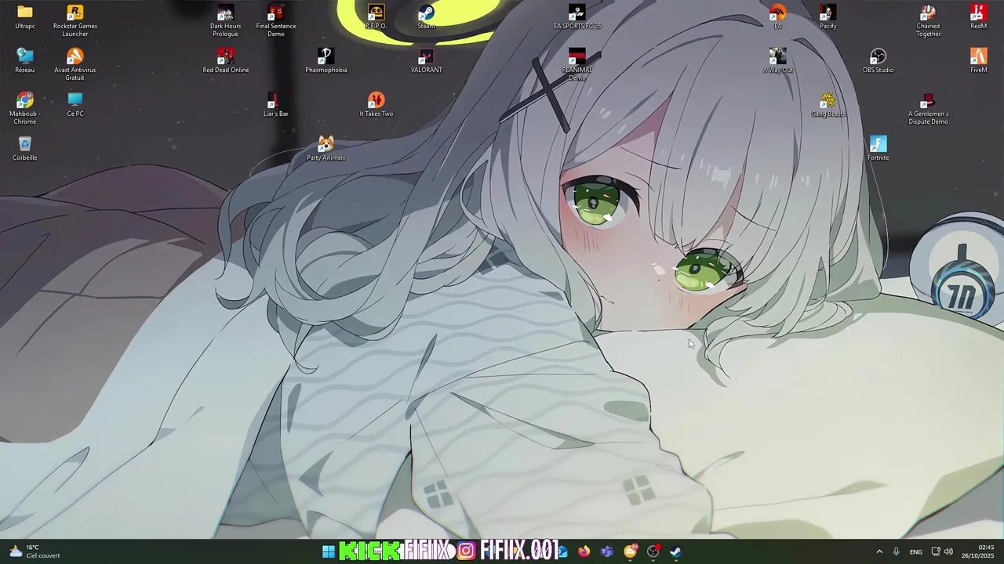Select the R.E.P.O. game icon
Screen dimensions: 1004x564
pos(376,17)
